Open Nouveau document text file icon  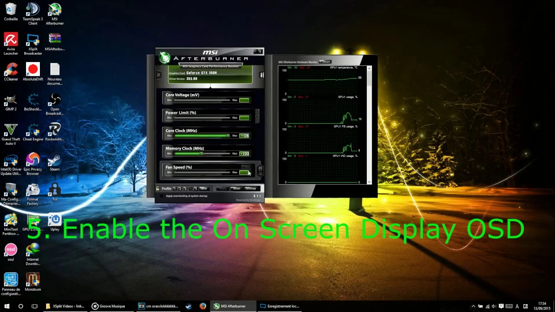coord(55,74)
